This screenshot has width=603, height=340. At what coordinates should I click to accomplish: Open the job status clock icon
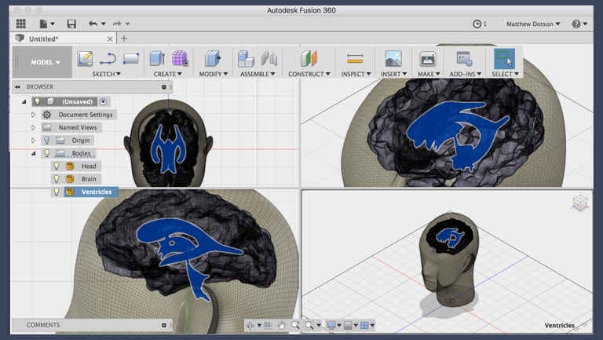pyautogui.click(x=477, y=24)
